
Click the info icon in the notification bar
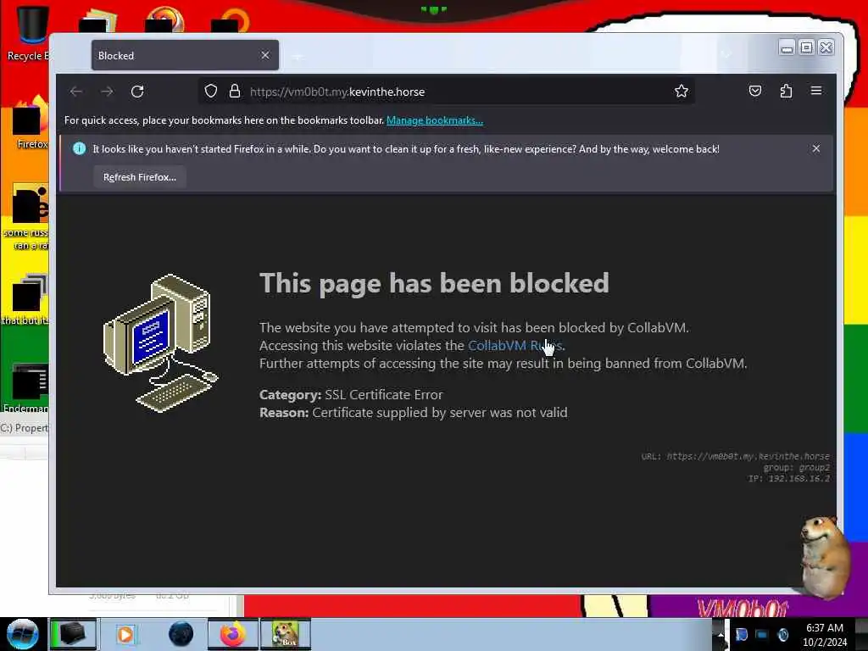click(x=79, y=148)
